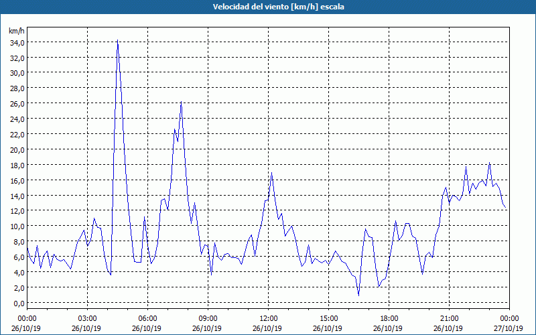This screenshot has width=536, height=335.
Task: Click the 27/10/19 date label
Action: [509, 328]
